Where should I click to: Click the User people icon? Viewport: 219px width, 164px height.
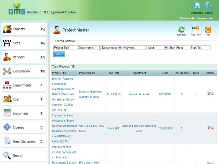pos(7,99)
